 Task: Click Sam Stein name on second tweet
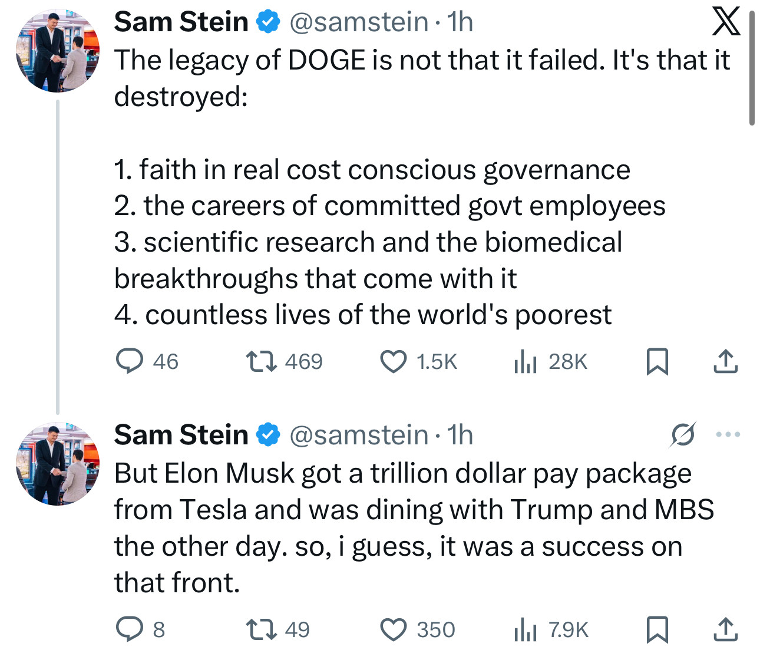181,436
